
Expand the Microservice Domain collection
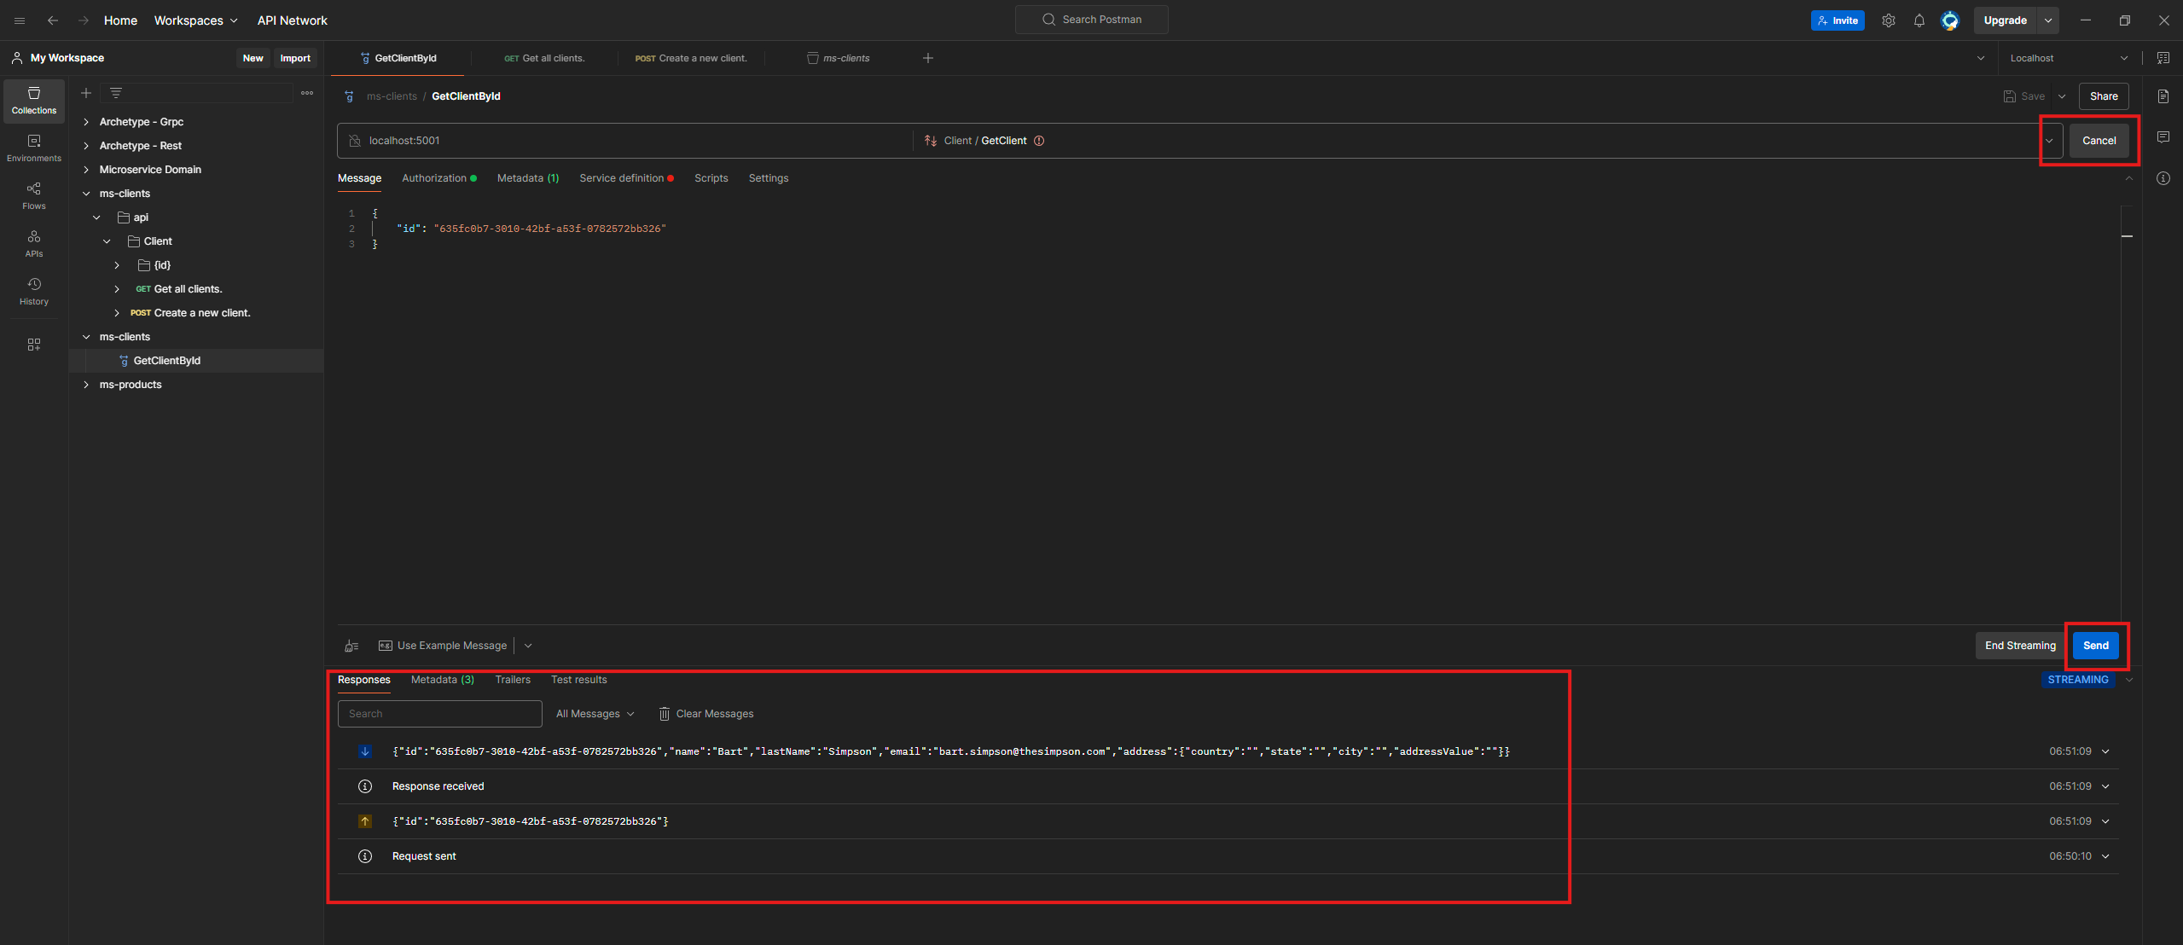pos(86,170)
